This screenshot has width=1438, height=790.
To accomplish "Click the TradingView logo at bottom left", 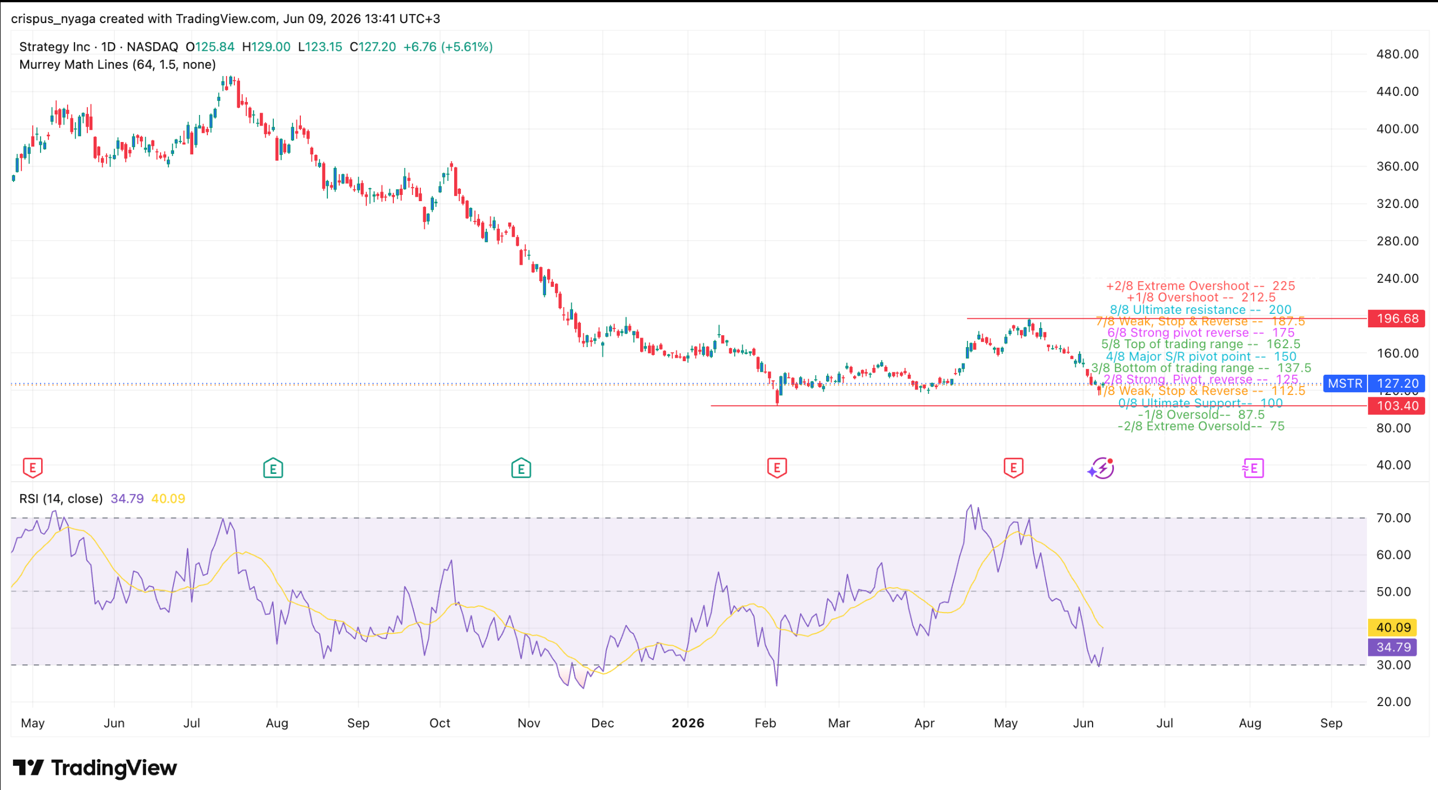I will [95, 767].
